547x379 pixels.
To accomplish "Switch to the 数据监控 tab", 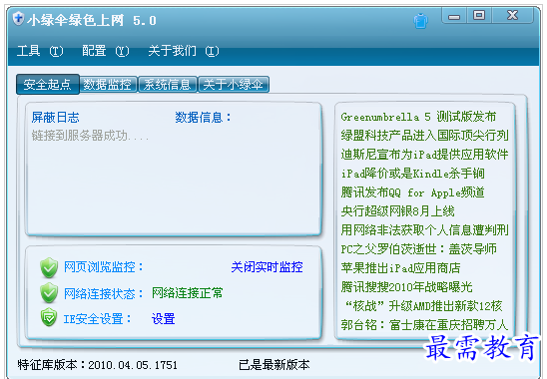I will [108, 85].
